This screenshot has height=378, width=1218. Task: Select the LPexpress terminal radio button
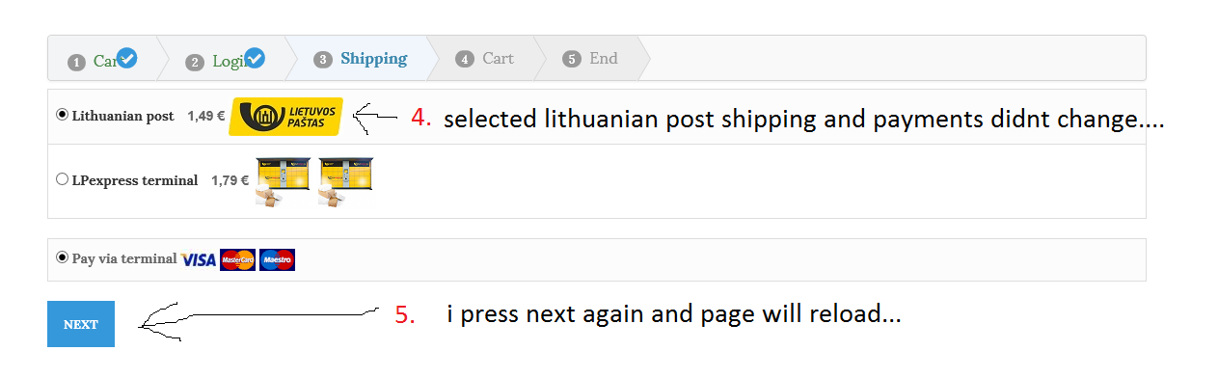pyautogui.click(x=63, y=179)
